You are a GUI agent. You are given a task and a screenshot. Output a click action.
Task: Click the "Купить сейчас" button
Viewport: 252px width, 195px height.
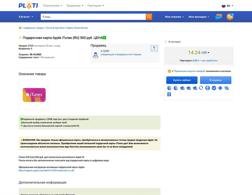click(182, 80)
